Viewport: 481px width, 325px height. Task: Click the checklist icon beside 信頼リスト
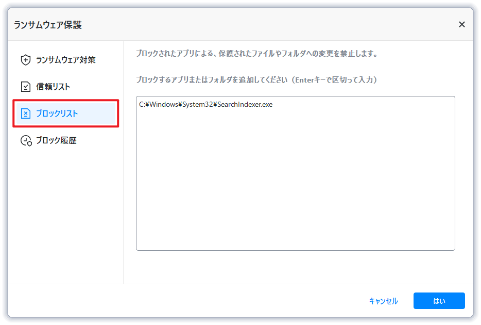point(25,87)
